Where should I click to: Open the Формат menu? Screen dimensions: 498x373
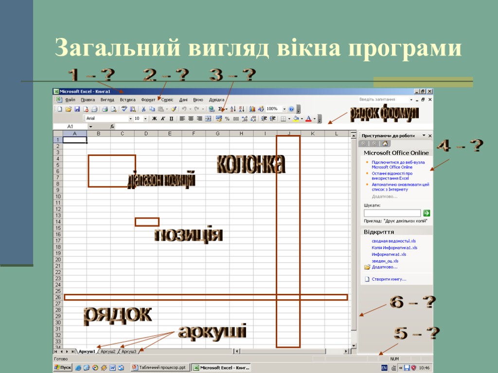tap(148, 100)
